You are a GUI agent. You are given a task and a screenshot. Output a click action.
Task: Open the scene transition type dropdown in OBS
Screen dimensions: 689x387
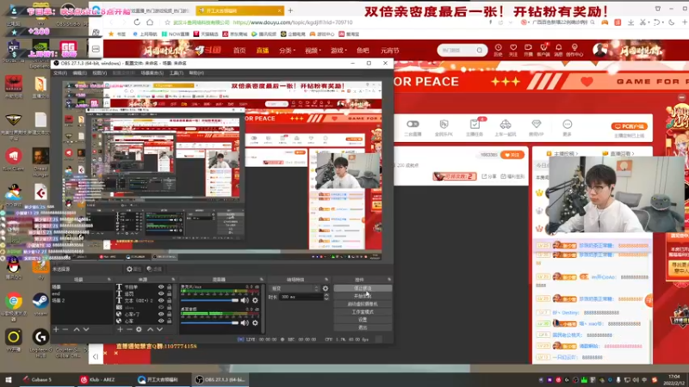(x=295, y=288)
